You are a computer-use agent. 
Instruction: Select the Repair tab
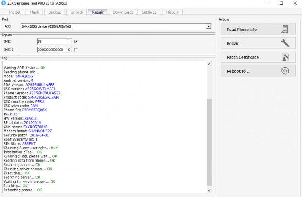pos(98,12)
